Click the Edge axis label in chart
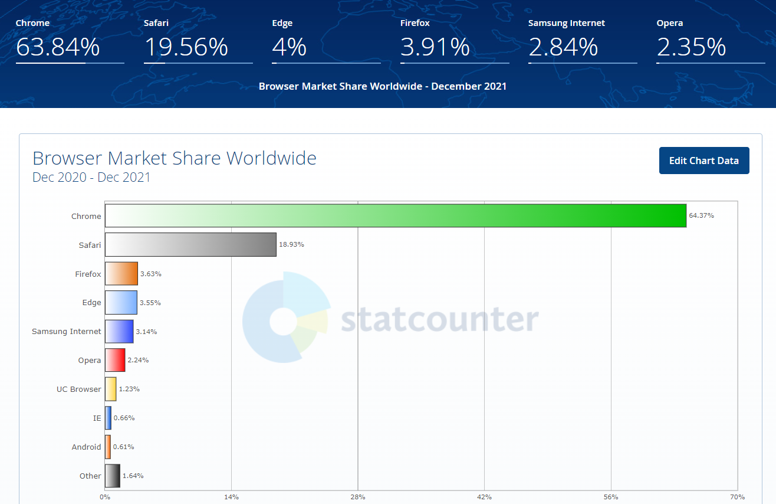The width and height of the screenshot is (776, 504). coord(91,303)
